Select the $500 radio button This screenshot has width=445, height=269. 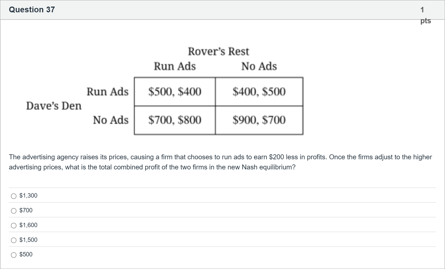pyautogui.click(x=14, y=255)
